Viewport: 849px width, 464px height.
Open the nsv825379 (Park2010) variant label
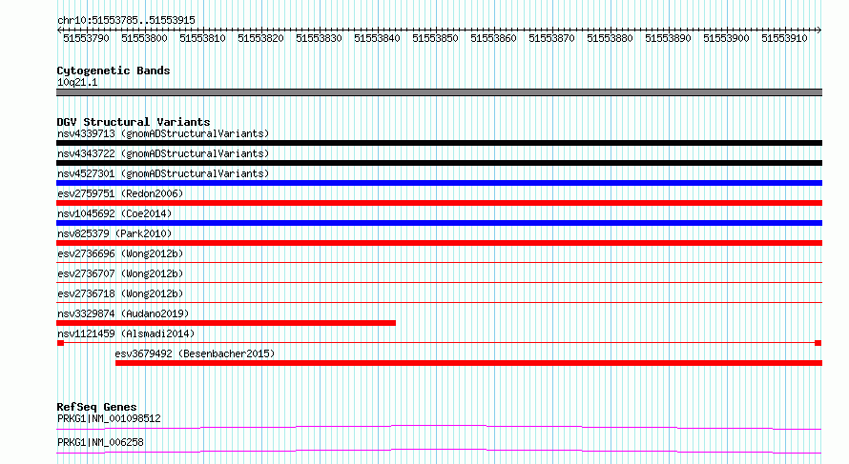click(114, 233)
